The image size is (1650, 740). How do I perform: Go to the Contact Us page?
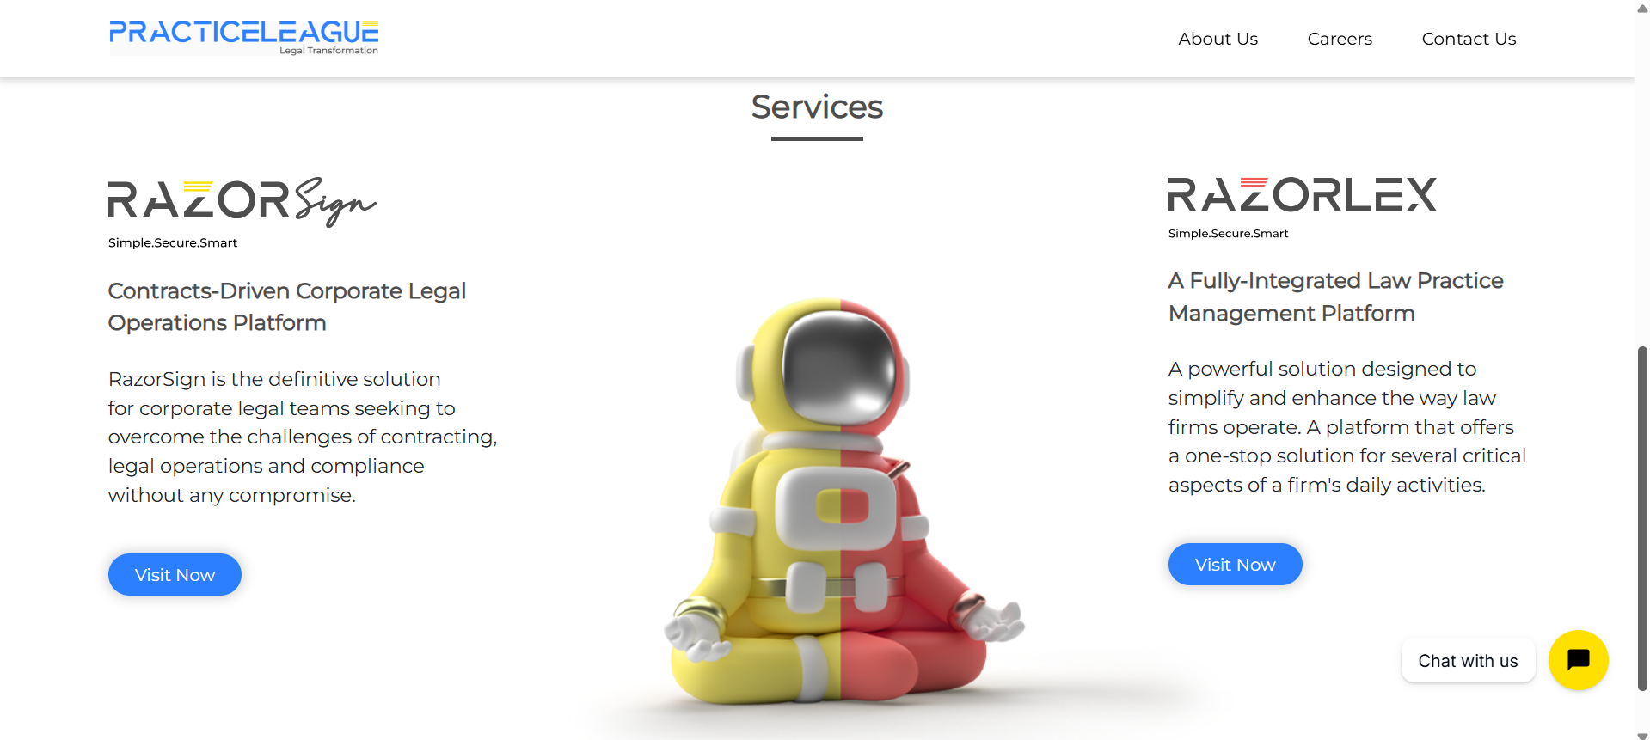(1469, 39)
